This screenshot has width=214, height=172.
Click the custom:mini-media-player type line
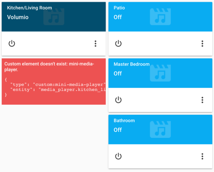pos(58,84)
